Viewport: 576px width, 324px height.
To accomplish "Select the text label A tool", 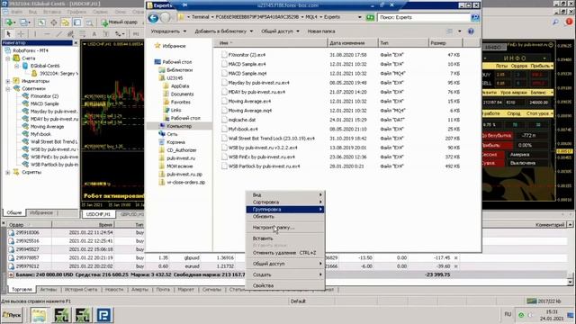I will coord(94,34).
